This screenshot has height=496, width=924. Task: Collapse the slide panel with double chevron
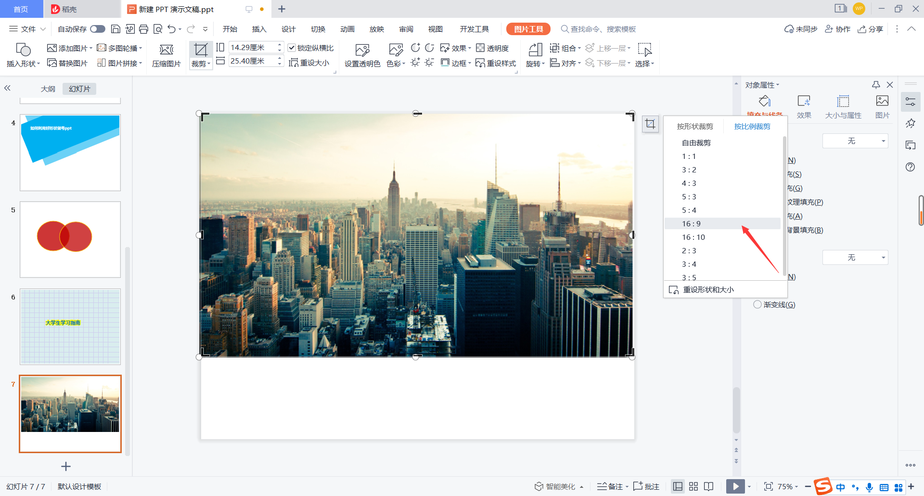coord(7,88)
